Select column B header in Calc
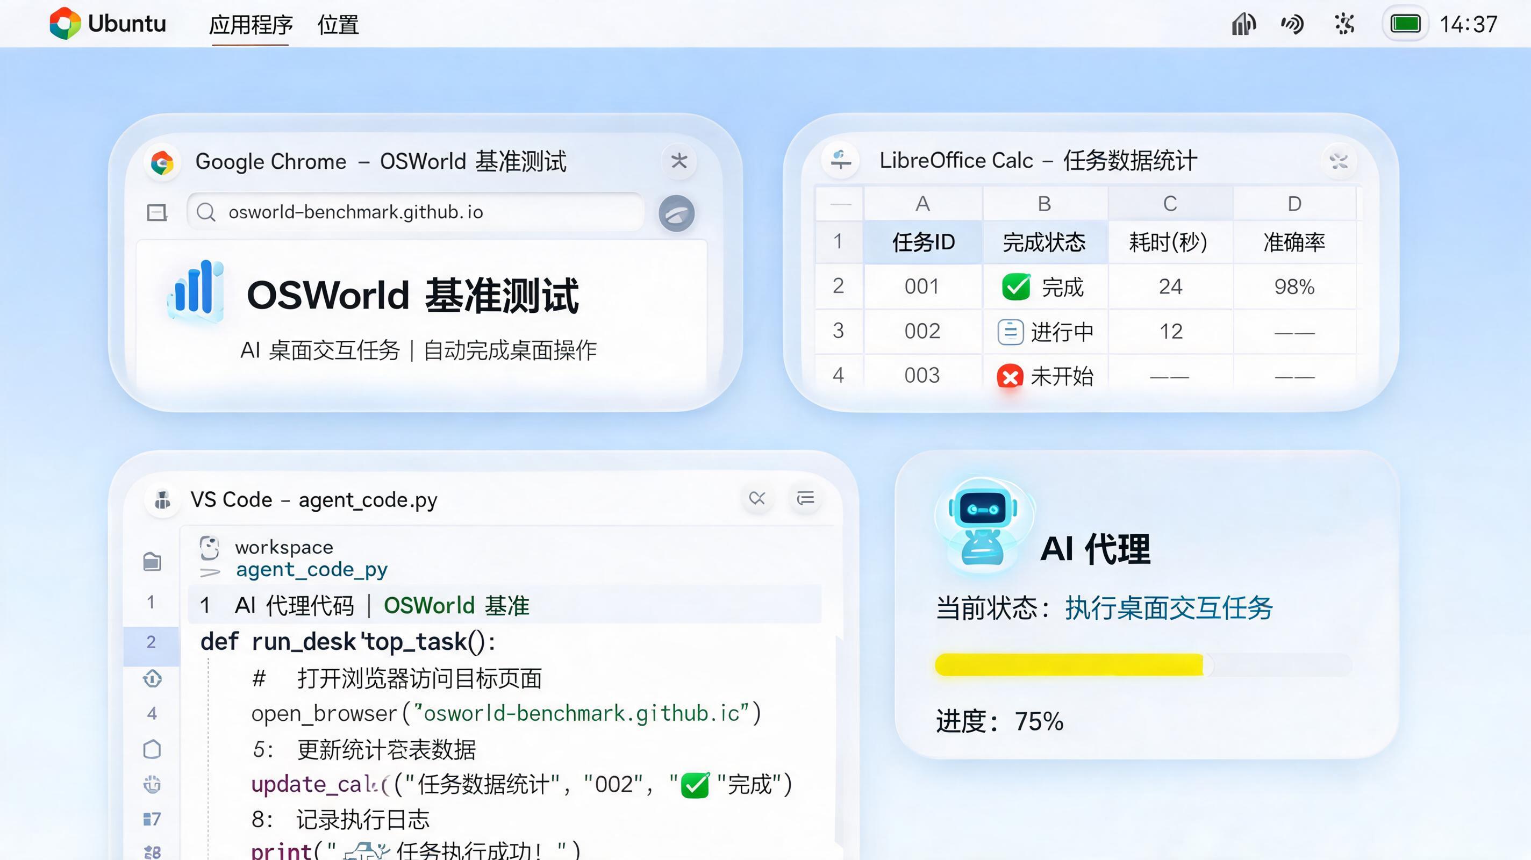 (x=1044, y=204)
